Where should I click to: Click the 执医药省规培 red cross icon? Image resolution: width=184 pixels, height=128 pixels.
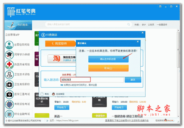(x=9, y=65)
